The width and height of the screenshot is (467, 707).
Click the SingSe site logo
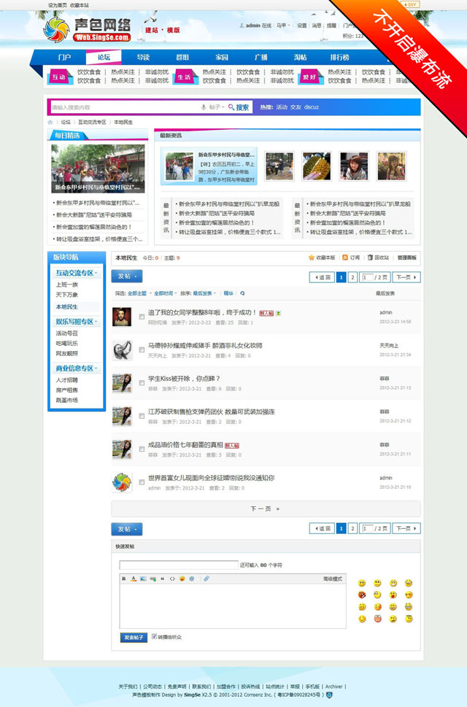point(87,30)
